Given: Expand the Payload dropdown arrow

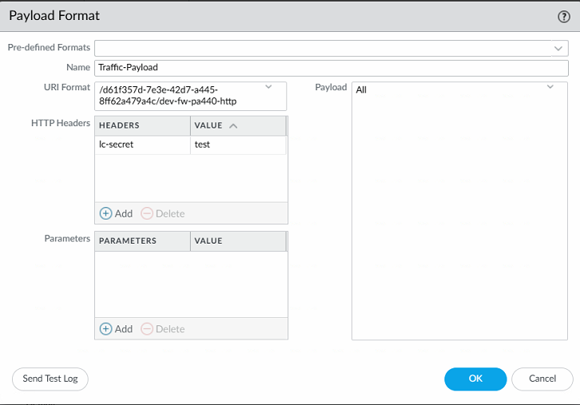Looking at the screenshot, I should pyautogui.click(x=550, y=87).
